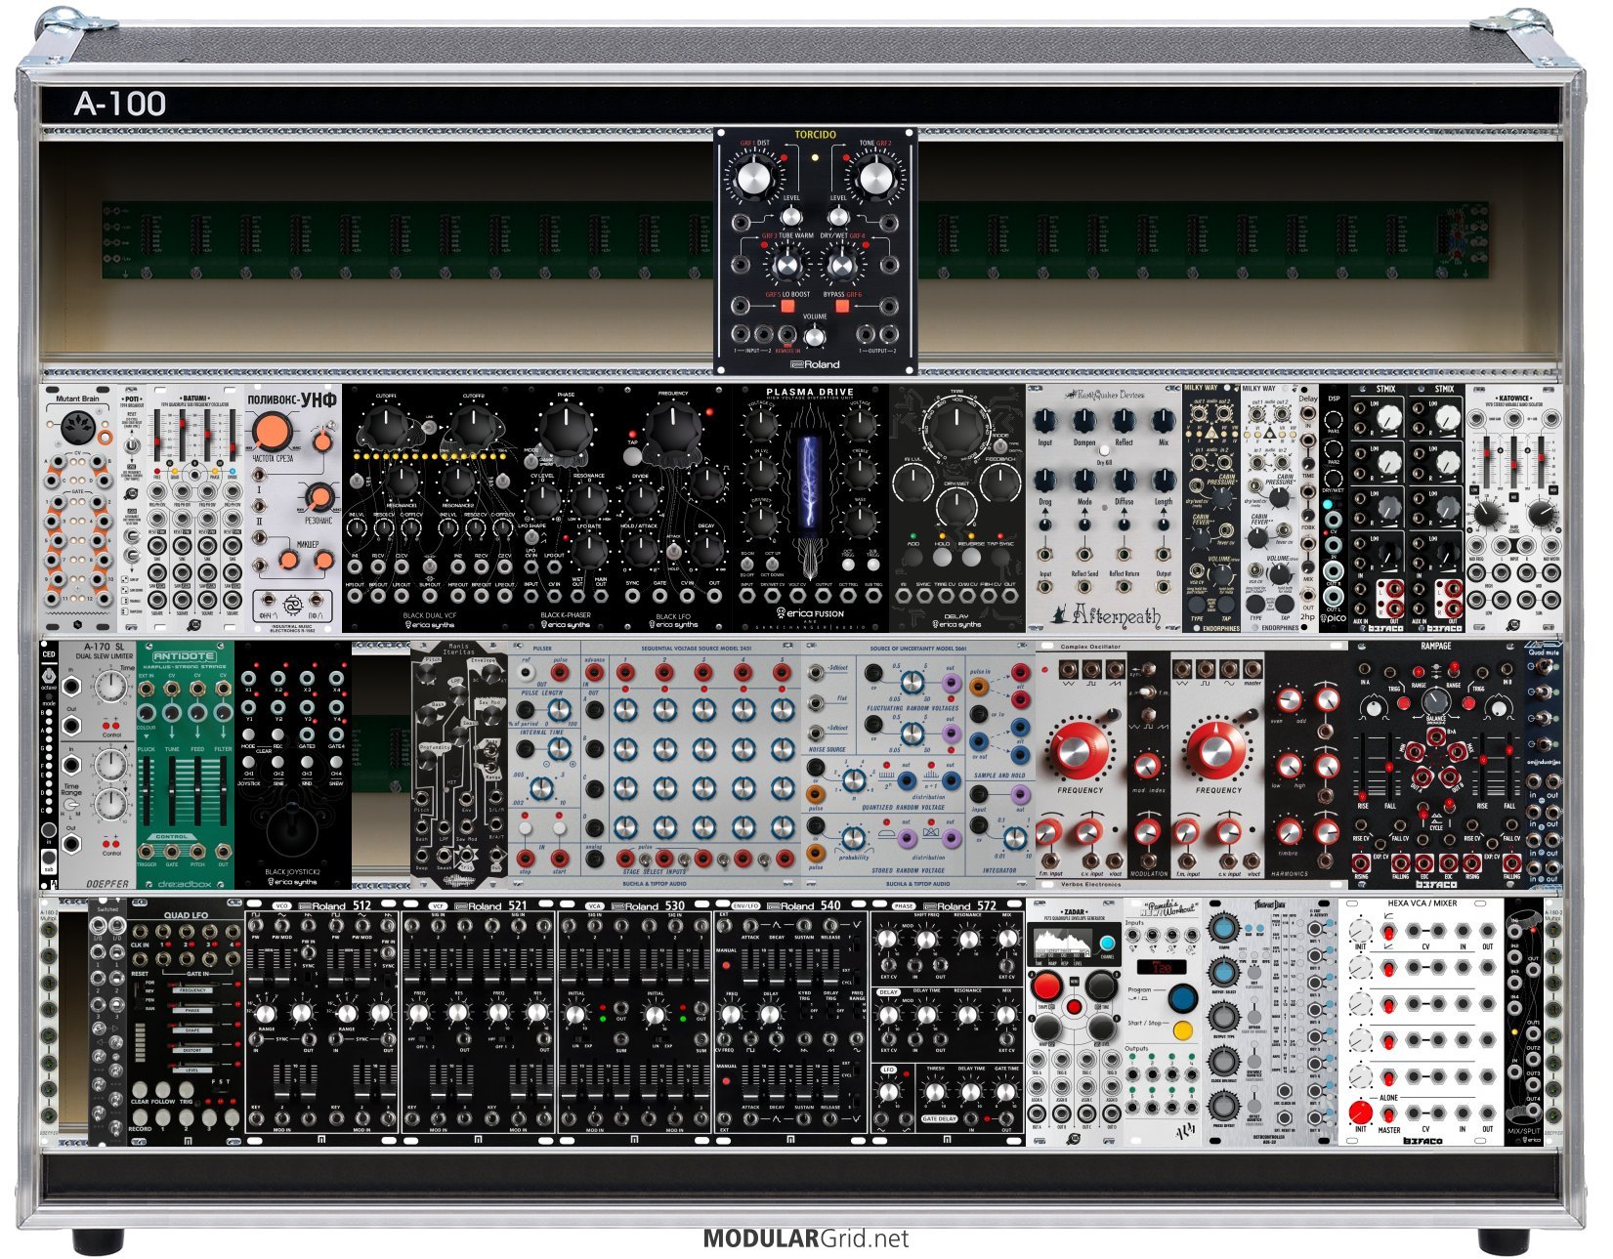Screen dimensions: 1613x1259
Task: Click the Torcido DIST knob
Action: click(x=753, y=177)
